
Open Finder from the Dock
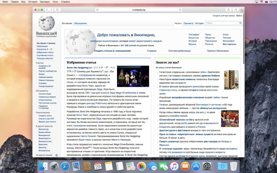coord(43,166)
